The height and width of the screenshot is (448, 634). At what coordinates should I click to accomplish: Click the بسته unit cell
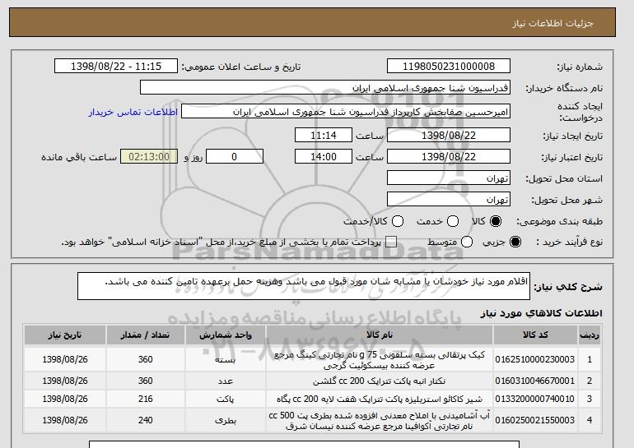[x=226, y=359]
